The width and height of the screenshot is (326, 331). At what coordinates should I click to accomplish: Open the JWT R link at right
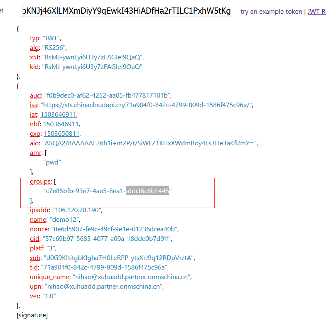(x=316, y=12)
